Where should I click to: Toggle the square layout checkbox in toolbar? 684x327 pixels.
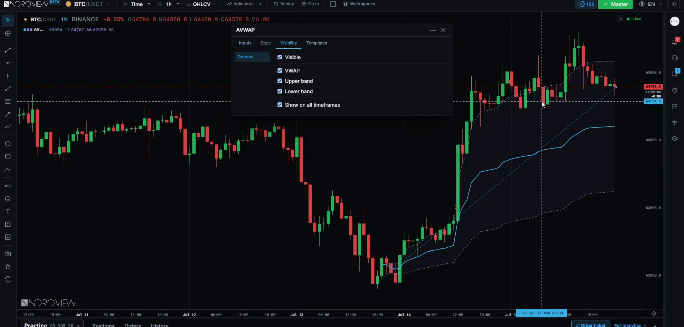point(333,4)
